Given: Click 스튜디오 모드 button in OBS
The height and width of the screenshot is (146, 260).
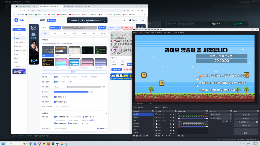Looking at the screenshot, I should click(246, 126).
